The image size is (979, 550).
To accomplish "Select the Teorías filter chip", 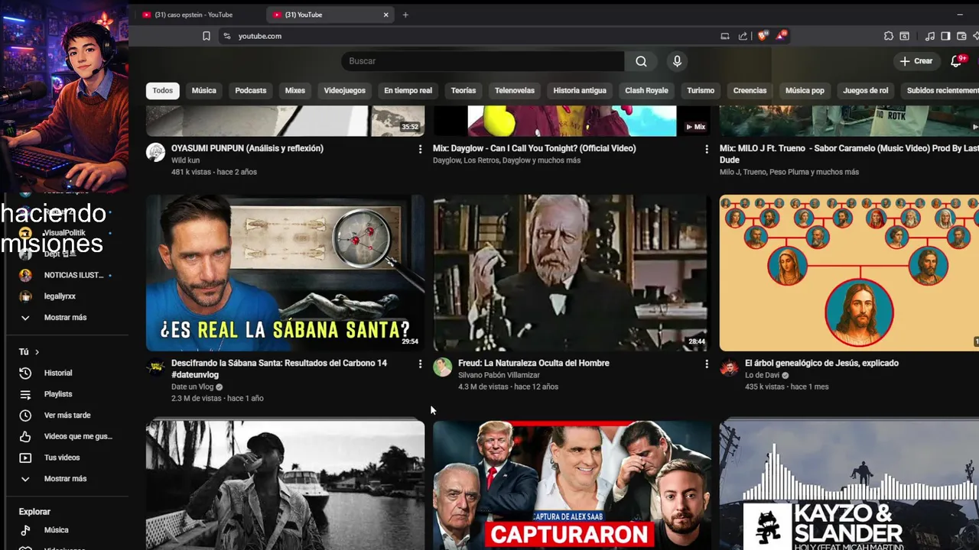I will [x=463, y=90].
